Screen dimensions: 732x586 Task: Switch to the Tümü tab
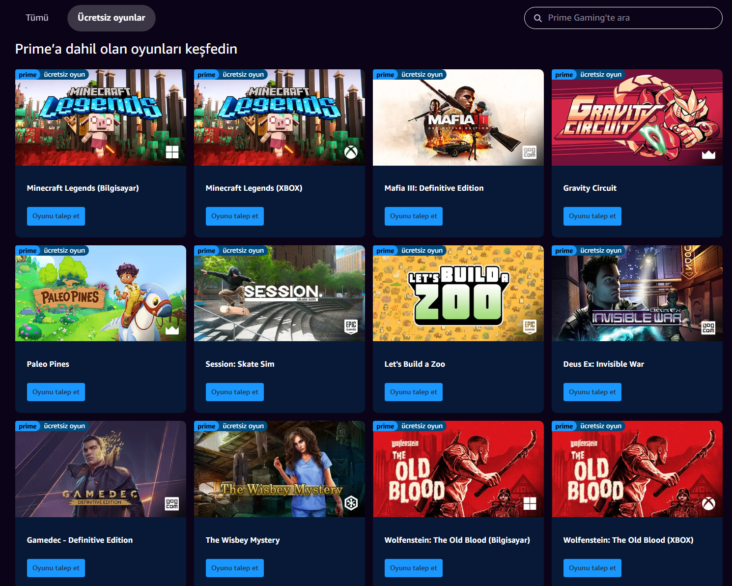37,18
